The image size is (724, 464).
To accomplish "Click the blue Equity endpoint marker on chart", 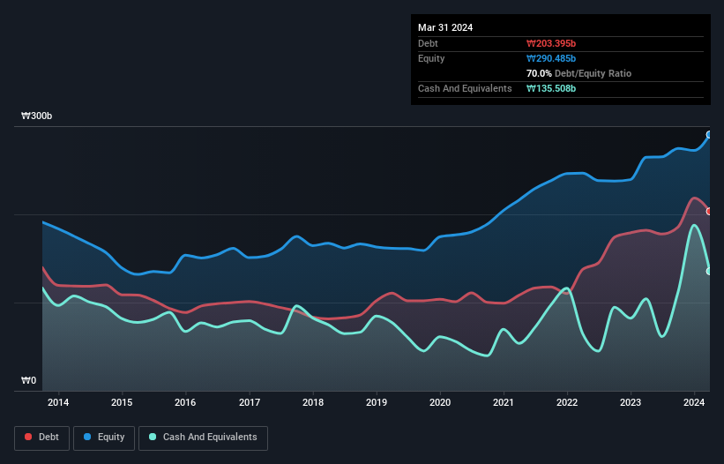I will click(x=709, y=135).
